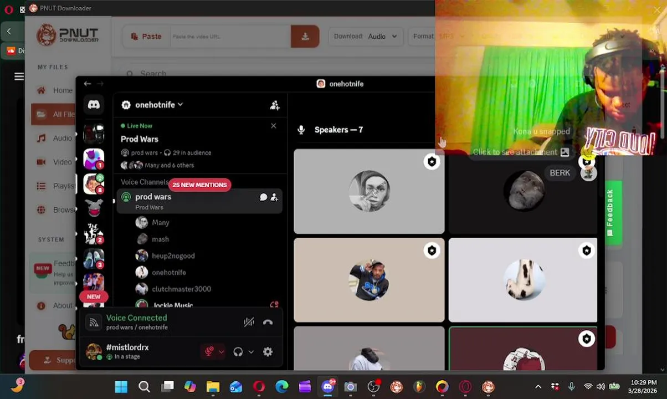Open About in PNUT sidebar
Image resolution: width=667 pixels, height=399 pixels.
point(54,305)
